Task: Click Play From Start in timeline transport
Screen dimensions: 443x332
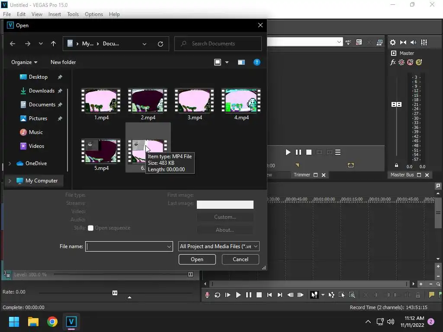Action: 228,295
